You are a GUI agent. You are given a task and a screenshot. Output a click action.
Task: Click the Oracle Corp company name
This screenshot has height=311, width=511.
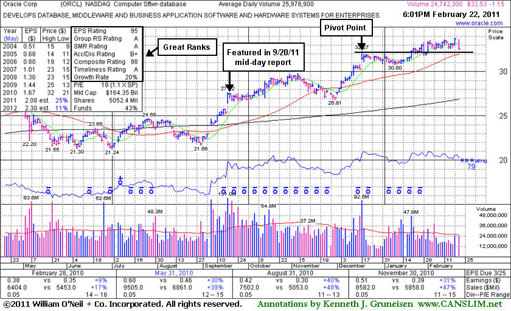pyautogui.click(x=20, y=4)
